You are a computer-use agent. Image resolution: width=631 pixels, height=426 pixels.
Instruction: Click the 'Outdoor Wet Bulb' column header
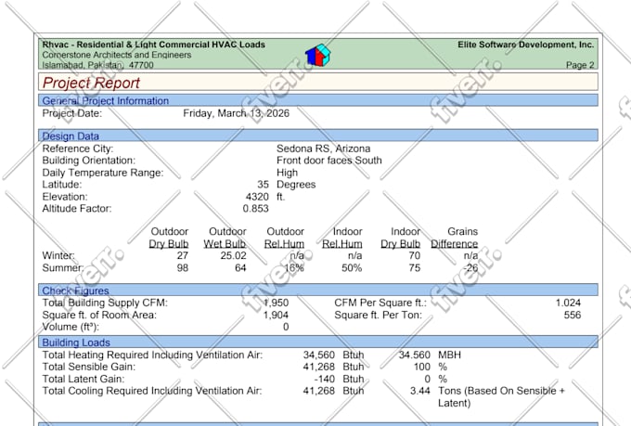(225, 238)
